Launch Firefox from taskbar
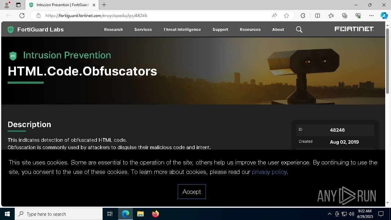The width and height of the screenshot is (391, 220). (155, 214)
